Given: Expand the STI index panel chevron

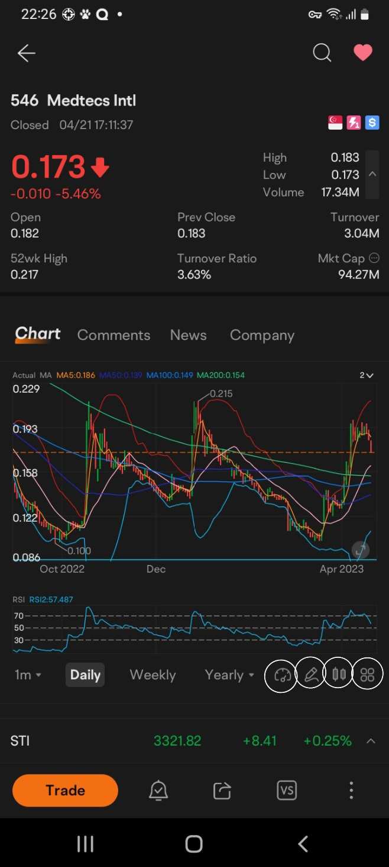Looking at the screenshot, I should 371,741.
